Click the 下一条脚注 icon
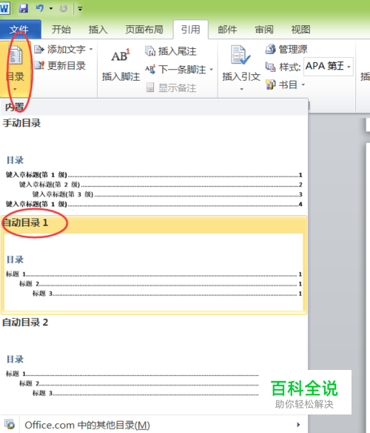Image resolution: width=370 pixels, height=433 pixels. click(150, 69)
